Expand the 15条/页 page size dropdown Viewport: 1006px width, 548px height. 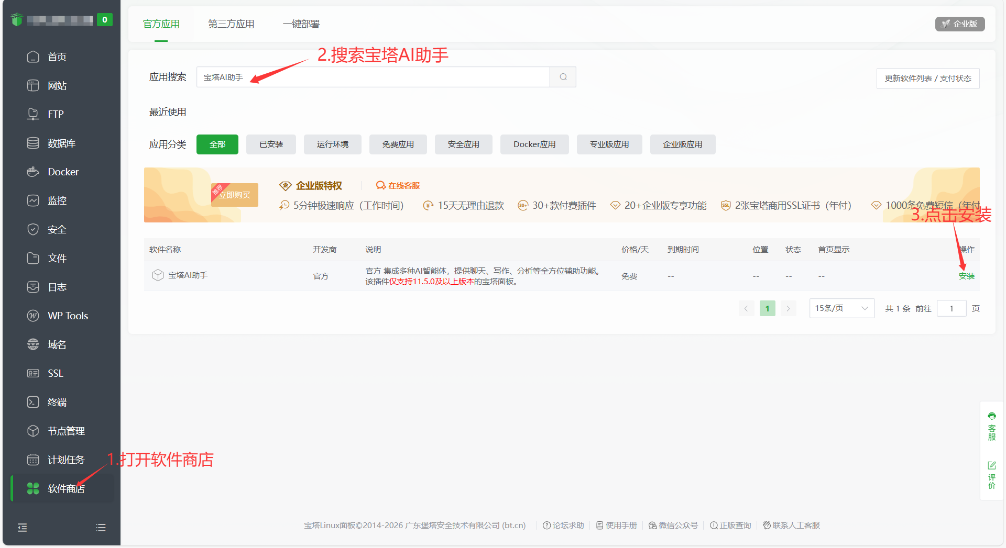(x=841, y=308)
